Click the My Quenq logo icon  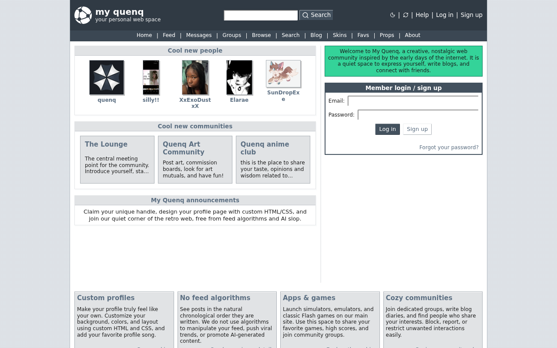coord(83,15)
